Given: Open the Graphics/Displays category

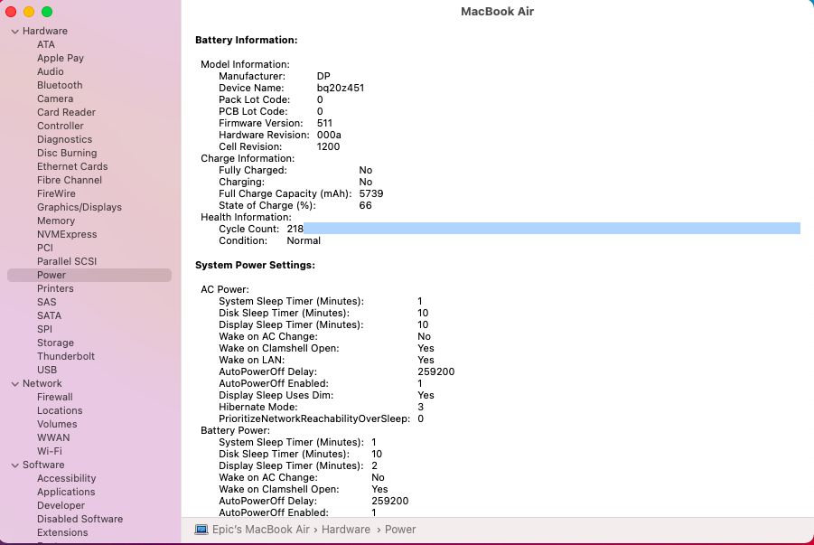Looking at the screenshot, I should 79,207.
